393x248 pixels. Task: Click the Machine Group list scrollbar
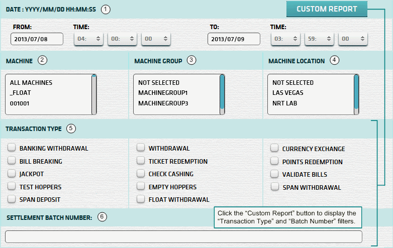click(222, 94)
